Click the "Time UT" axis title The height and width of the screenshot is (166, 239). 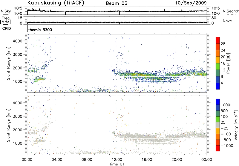pyautogui.click(x=117, y=164)
